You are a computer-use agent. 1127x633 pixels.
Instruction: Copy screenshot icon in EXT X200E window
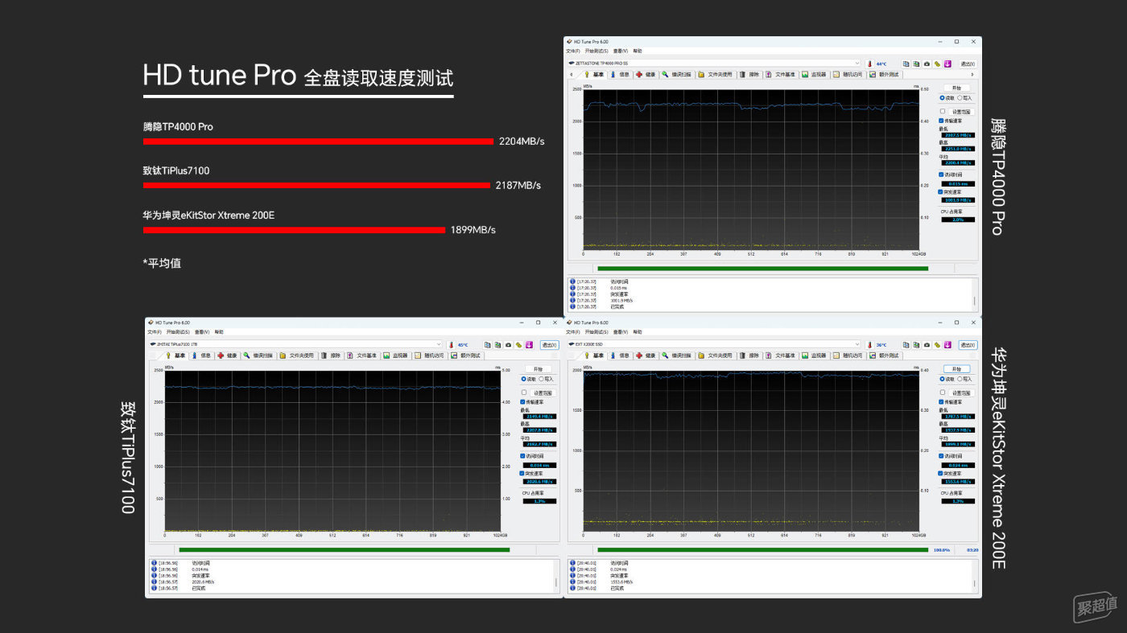pos(916,345)
